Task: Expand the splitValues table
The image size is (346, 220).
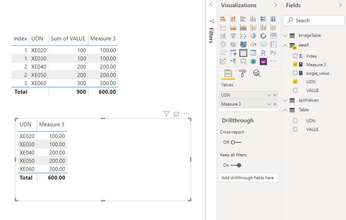Action: pyautogui.click(x=285, y=101)
